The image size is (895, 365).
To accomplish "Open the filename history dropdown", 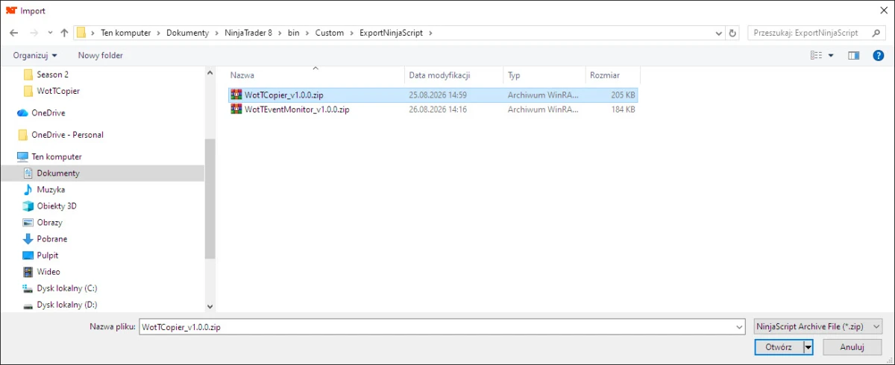I will (x=739, y=326).
